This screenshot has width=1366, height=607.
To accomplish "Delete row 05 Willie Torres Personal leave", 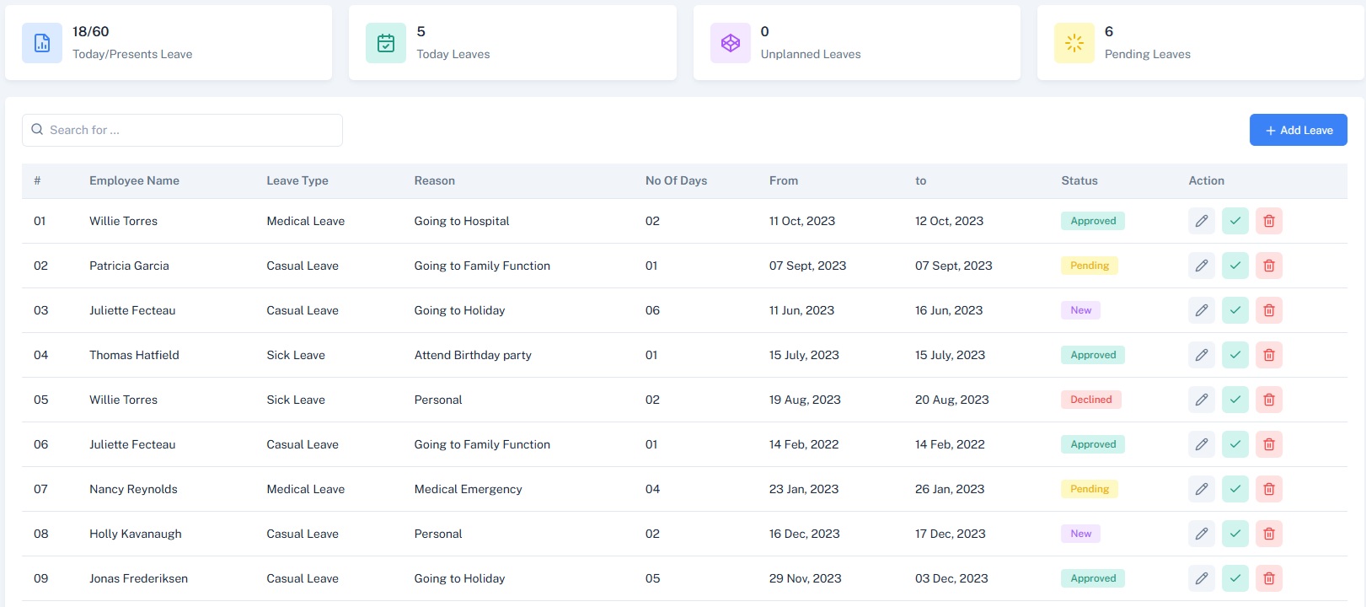I will [1268, 400].
